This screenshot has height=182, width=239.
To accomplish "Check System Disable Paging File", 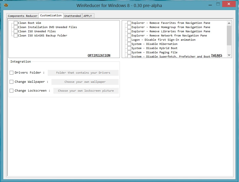I will (x=129, y=52).
